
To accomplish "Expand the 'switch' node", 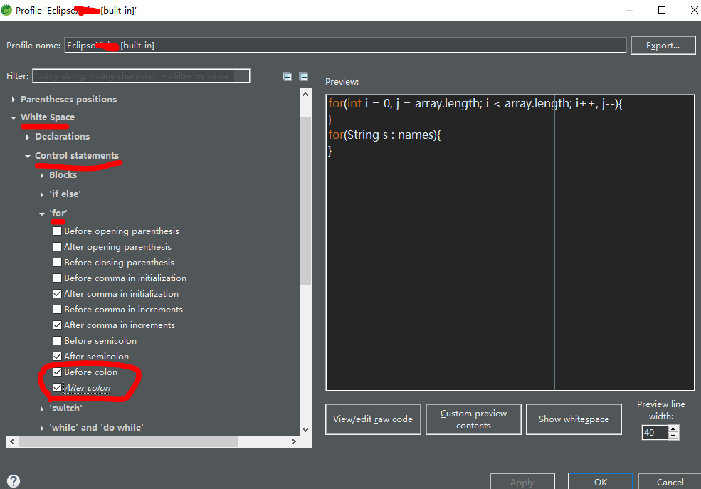I will pyautogui.click(x=41, y=409).
